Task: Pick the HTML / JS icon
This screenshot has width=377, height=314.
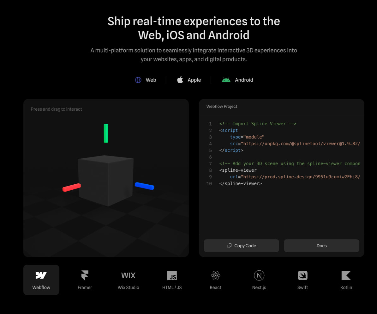Action: (172, 275)
